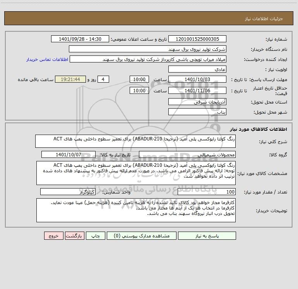Click the remaining days field showing 4
This screenshot has width=298, height=289.
click(103, 79)
